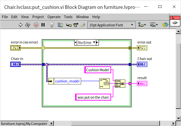
Task: Click the Chair out output tunnel
Action: coord(130,64)
